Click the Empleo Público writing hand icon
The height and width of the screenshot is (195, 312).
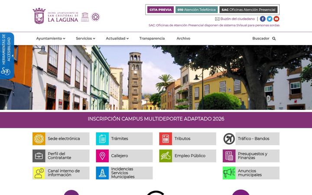click(x=166, y=156)
